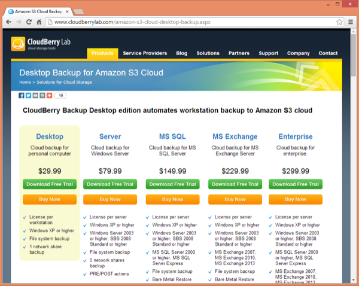Click the $299.99 Enterprise price
This screenshot has height=286, width=359.
(x=296, y=171)
